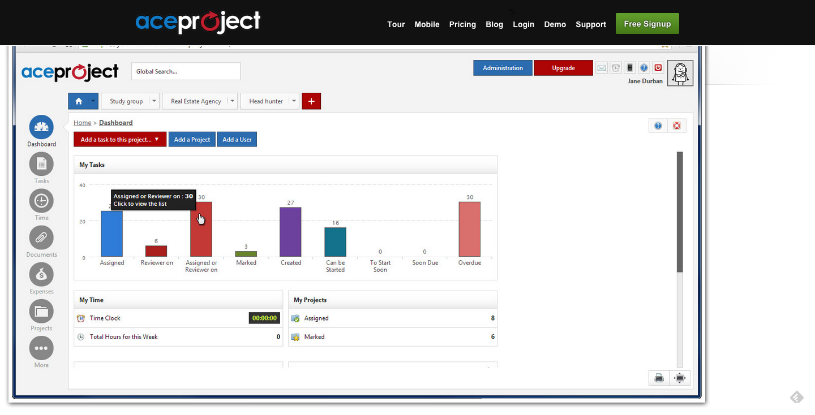Screen dimensions: 815x415
Task: Click the red Upgrade button
Action: [x=563, y=68]
